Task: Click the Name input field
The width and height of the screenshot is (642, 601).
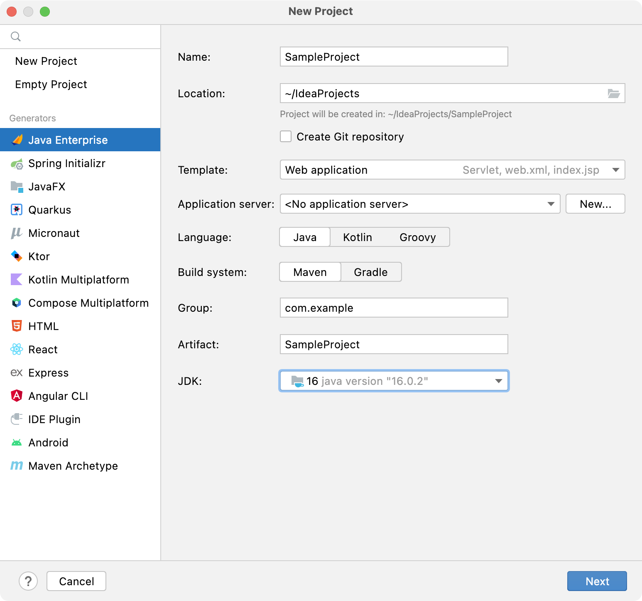Action: pyautogui.click(x=394, y=57)
